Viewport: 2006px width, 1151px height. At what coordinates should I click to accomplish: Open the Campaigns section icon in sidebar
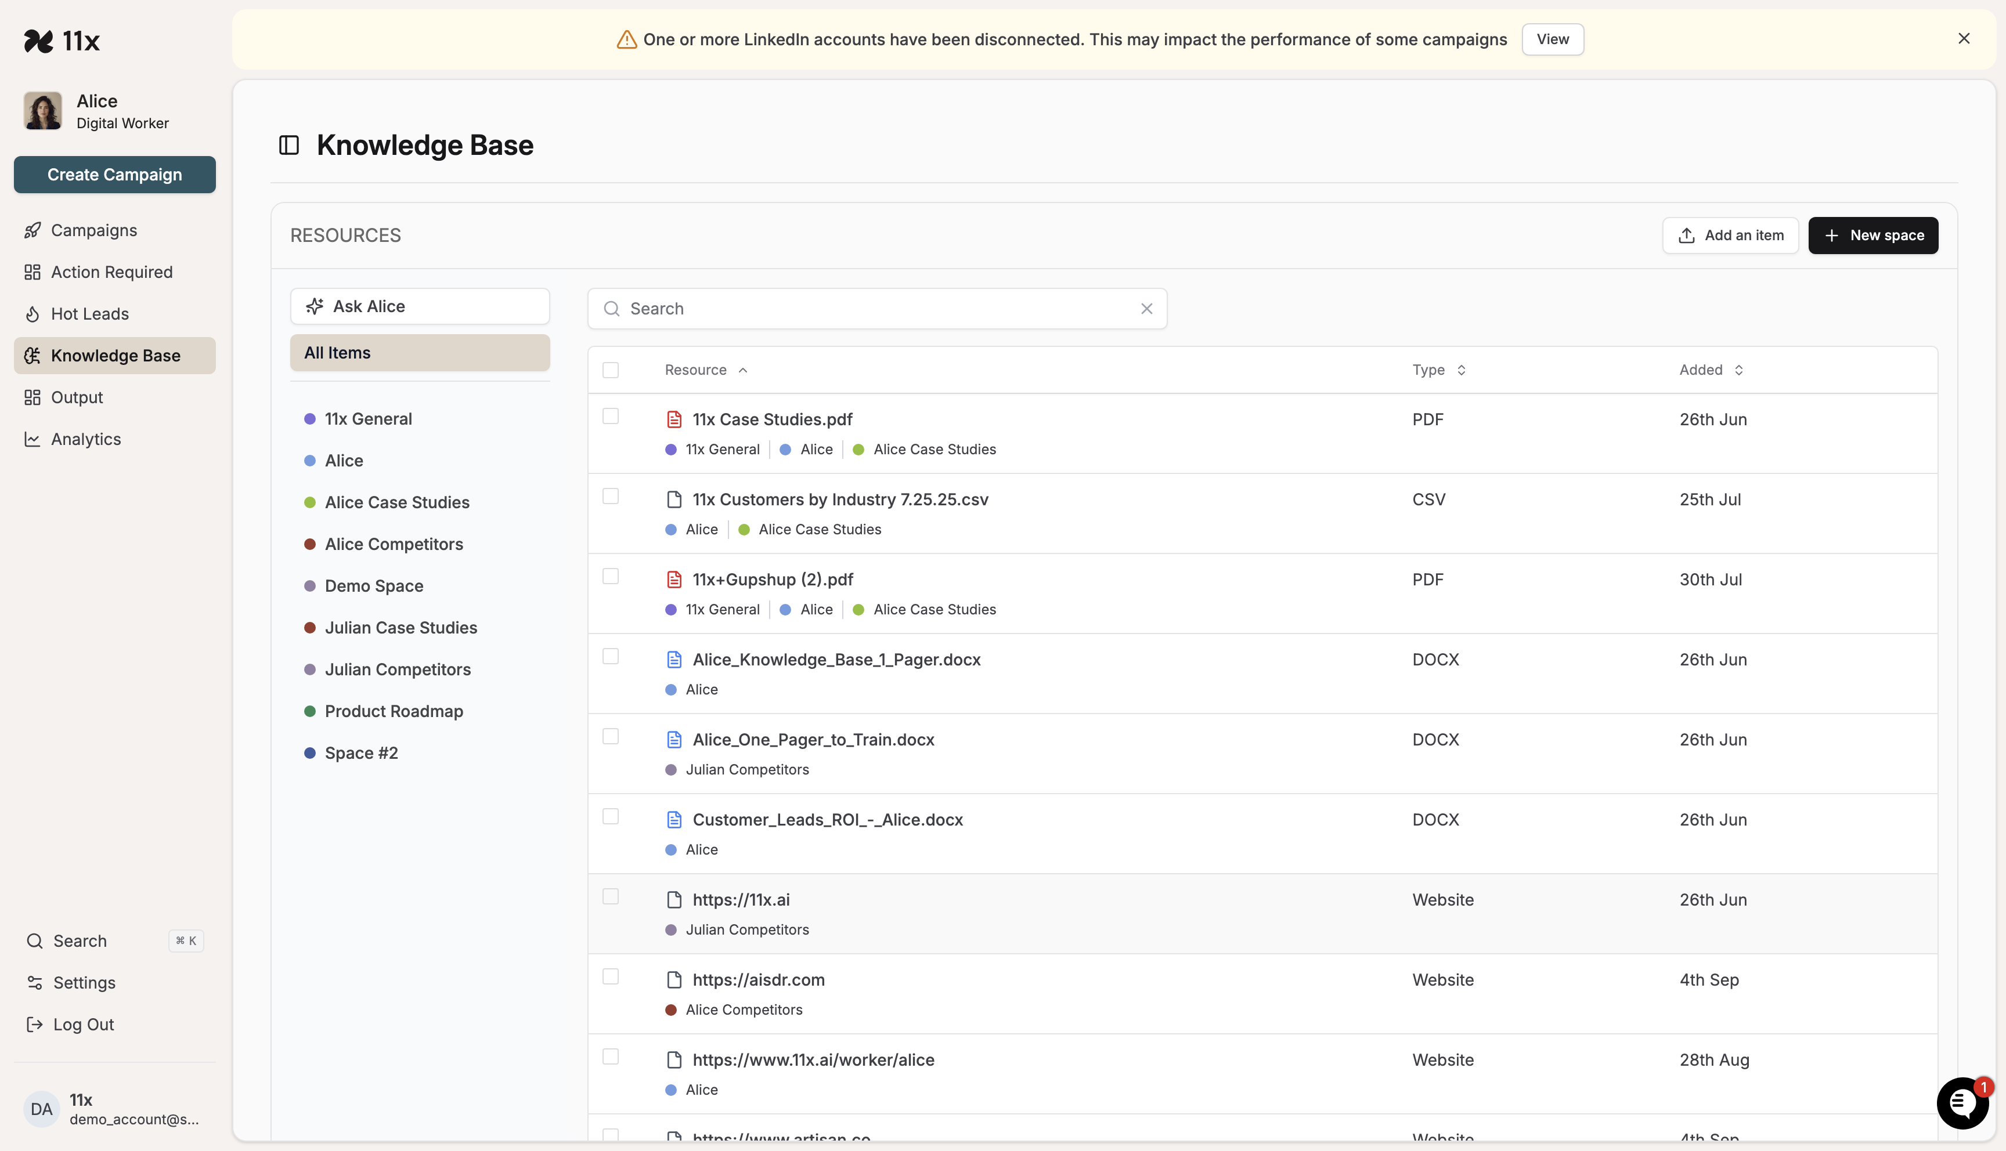coord(33,230)
